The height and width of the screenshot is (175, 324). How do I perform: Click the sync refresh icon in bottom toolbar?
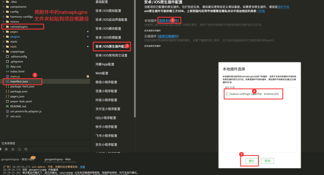[19, 149]
